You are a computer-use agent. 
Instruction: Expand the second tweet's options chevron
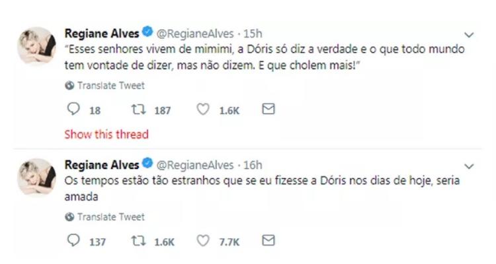tap(470, 165)
